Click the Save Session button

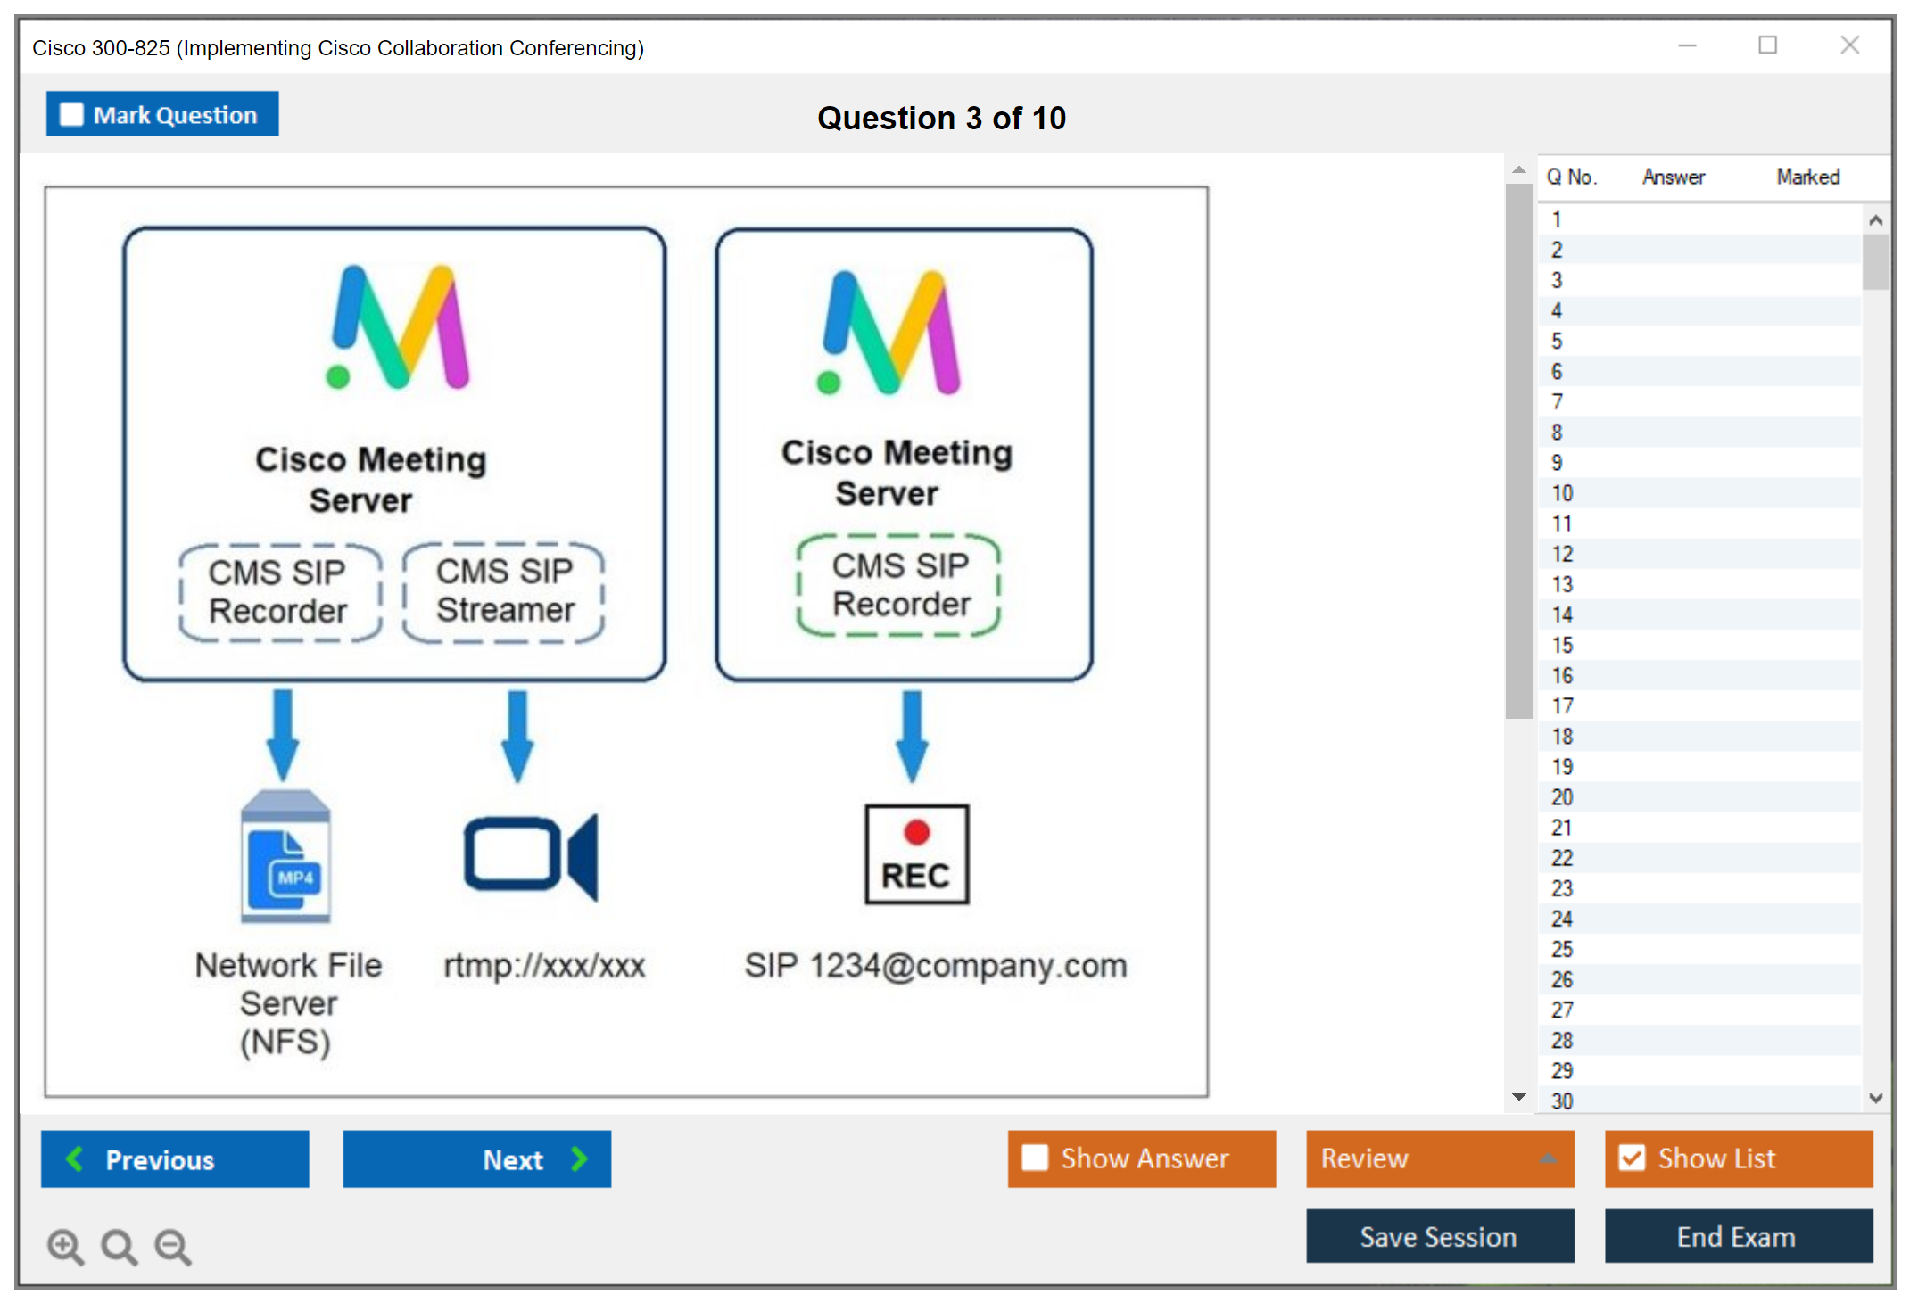[1439, 1236]
